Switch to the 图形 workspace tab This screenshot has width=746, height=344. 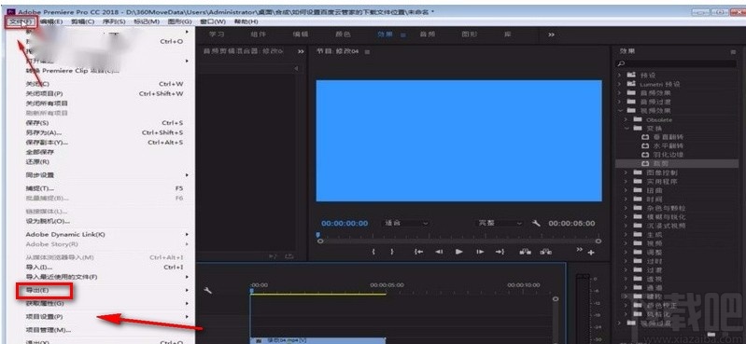(469, 34)
